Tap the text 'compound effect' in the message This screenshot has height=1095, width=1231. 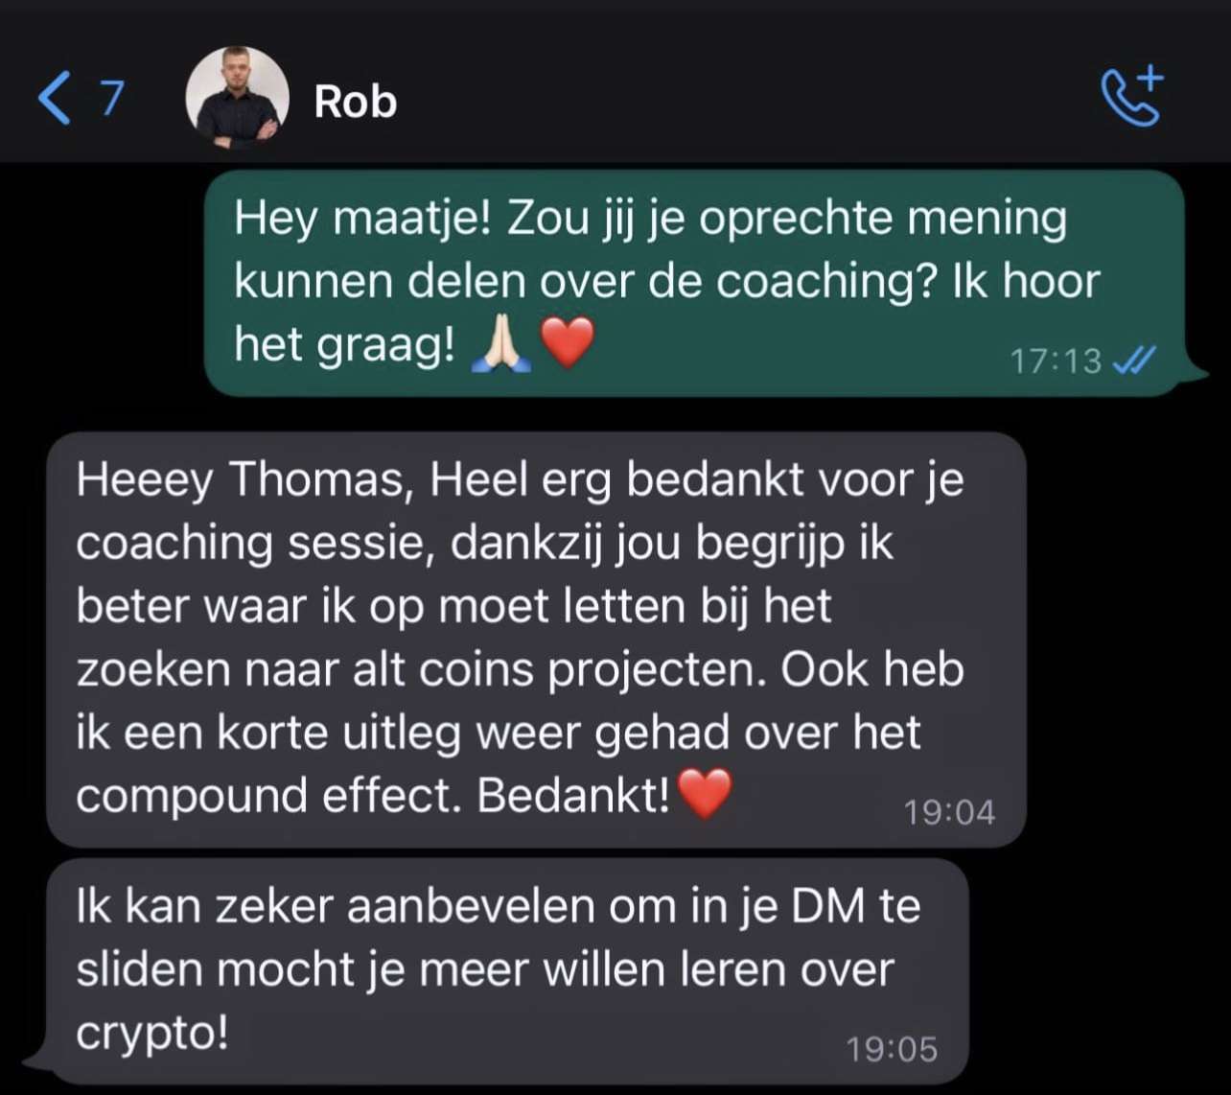tap(264, 796)
